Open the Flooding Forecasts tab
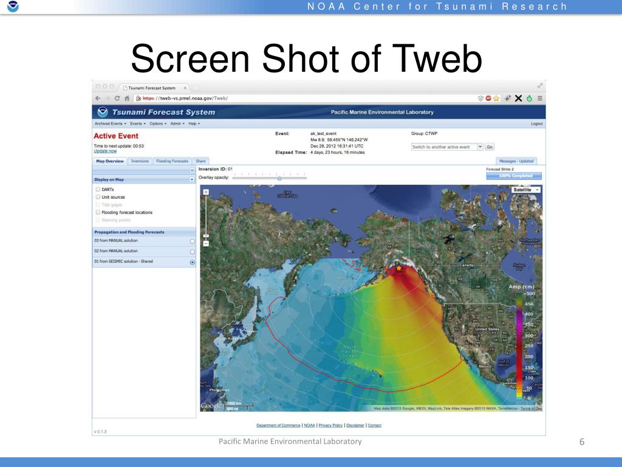This screenshot has height=467, width=622. [x=172, y=161]
